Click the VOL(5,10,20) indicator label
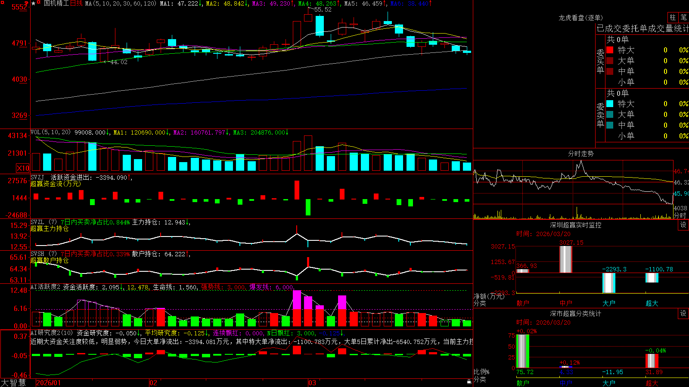 [x=50, y=132]
